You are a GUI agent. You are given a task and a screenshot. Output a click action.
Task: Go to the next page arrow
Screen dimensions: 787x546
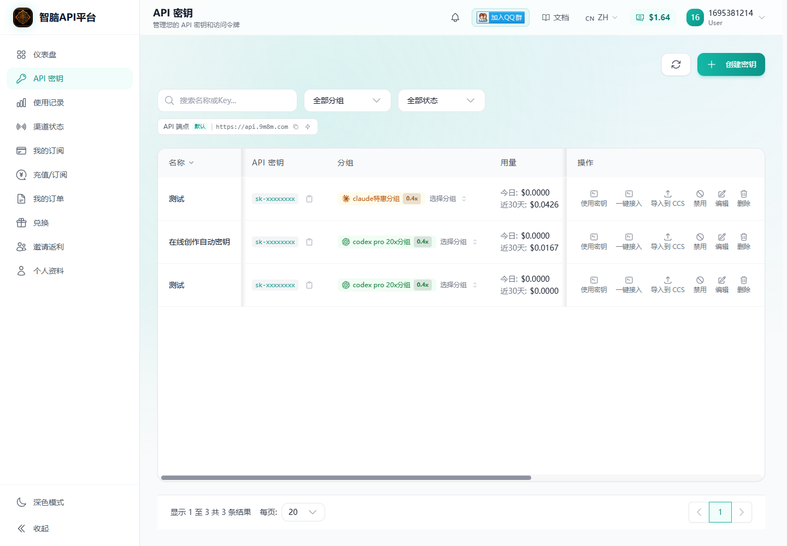[742, 512]
